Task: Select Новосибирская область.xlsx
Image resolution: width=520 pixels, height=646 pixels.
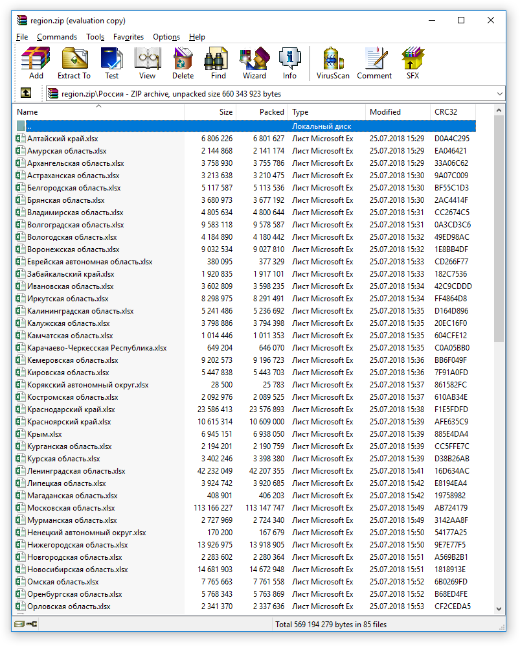Action: point(245,570)
